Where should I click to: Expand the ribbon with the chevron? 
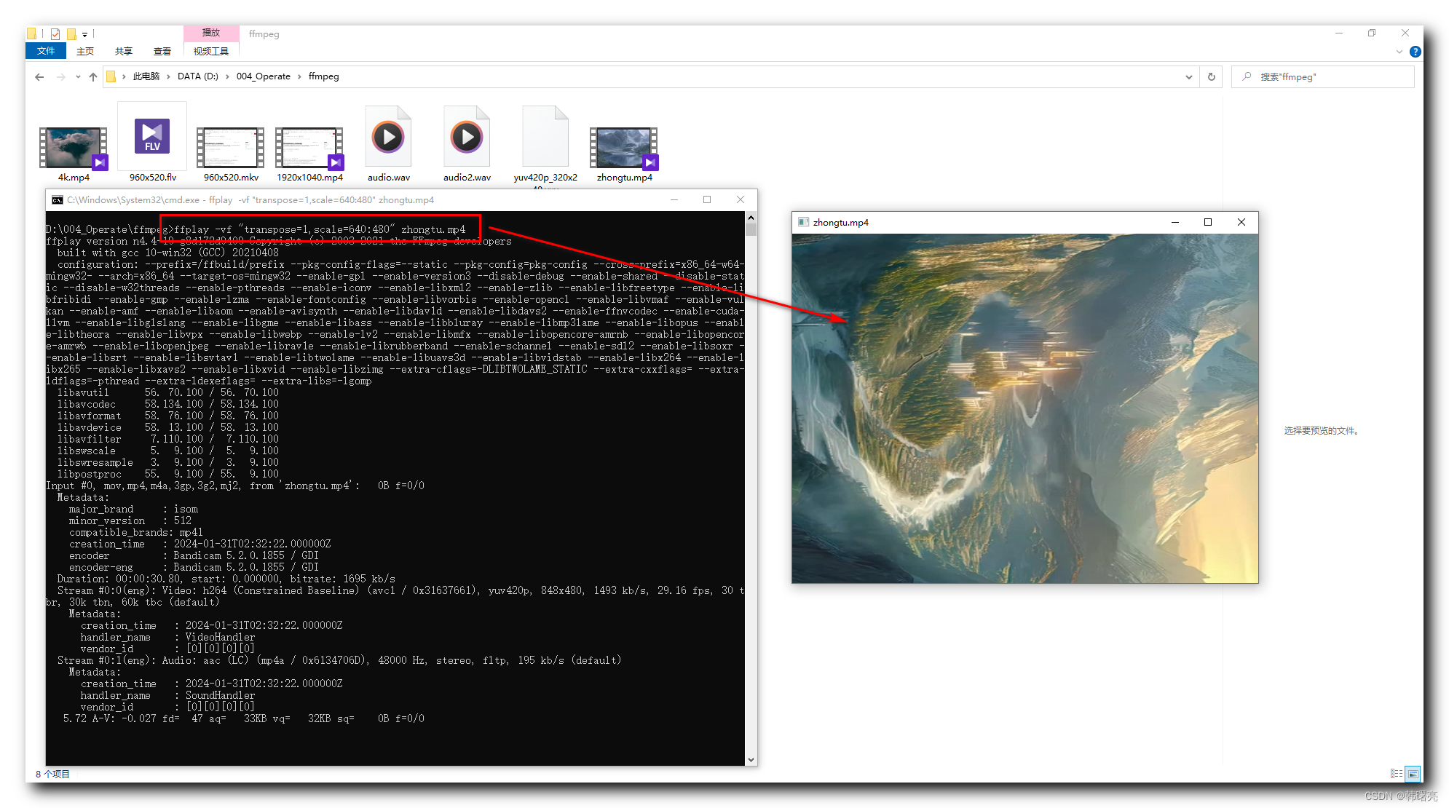pos(1399,52)
